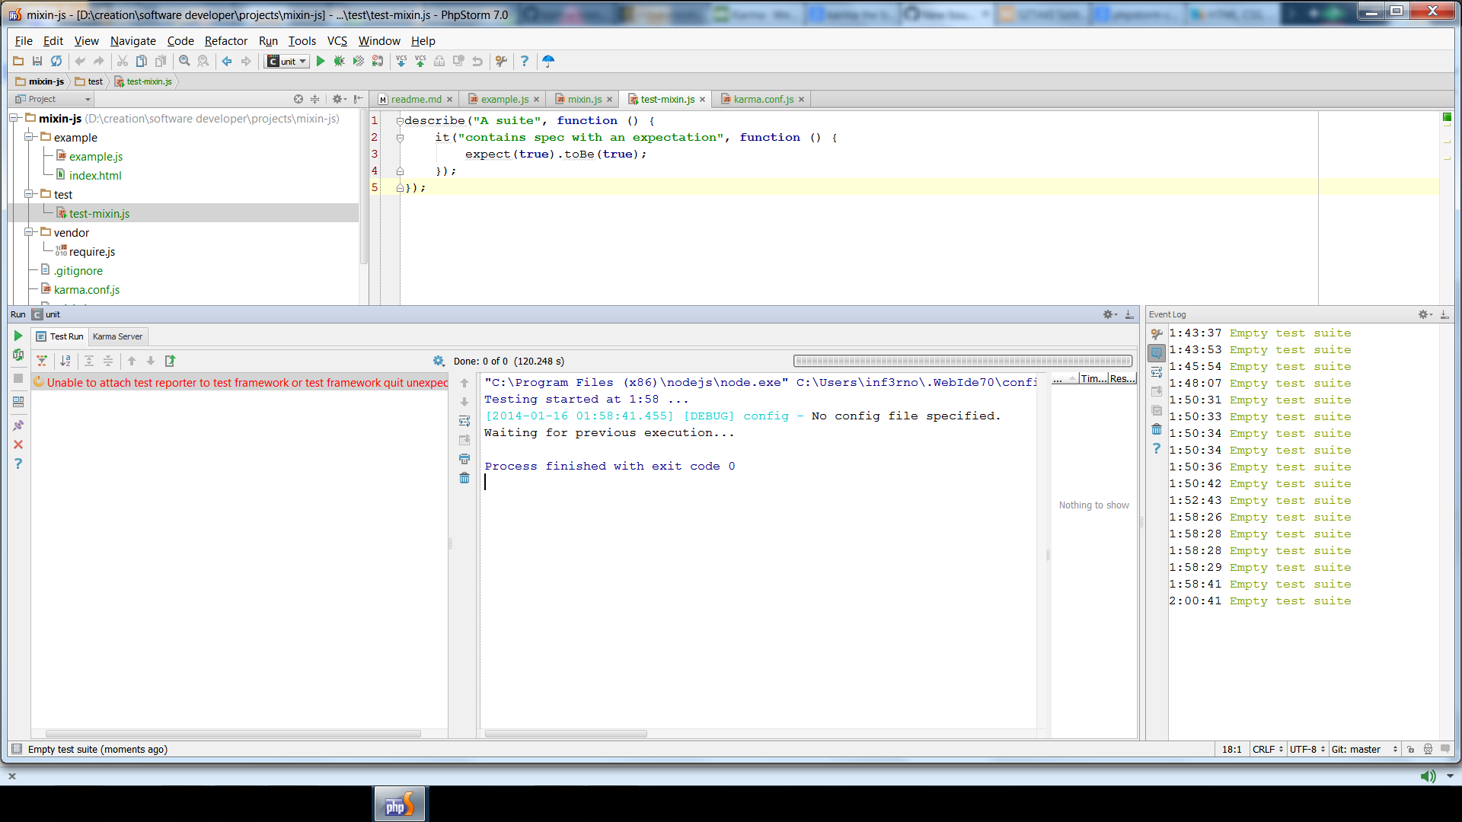Click the test progress bar
Screen dimensions: 1462x822
tap(962, 361)
